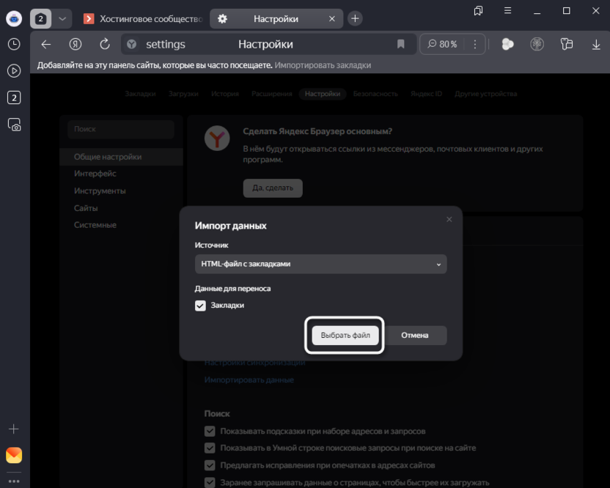Expand the tab group chevron dropdown

pyautogui.click(x=62, y=18)
